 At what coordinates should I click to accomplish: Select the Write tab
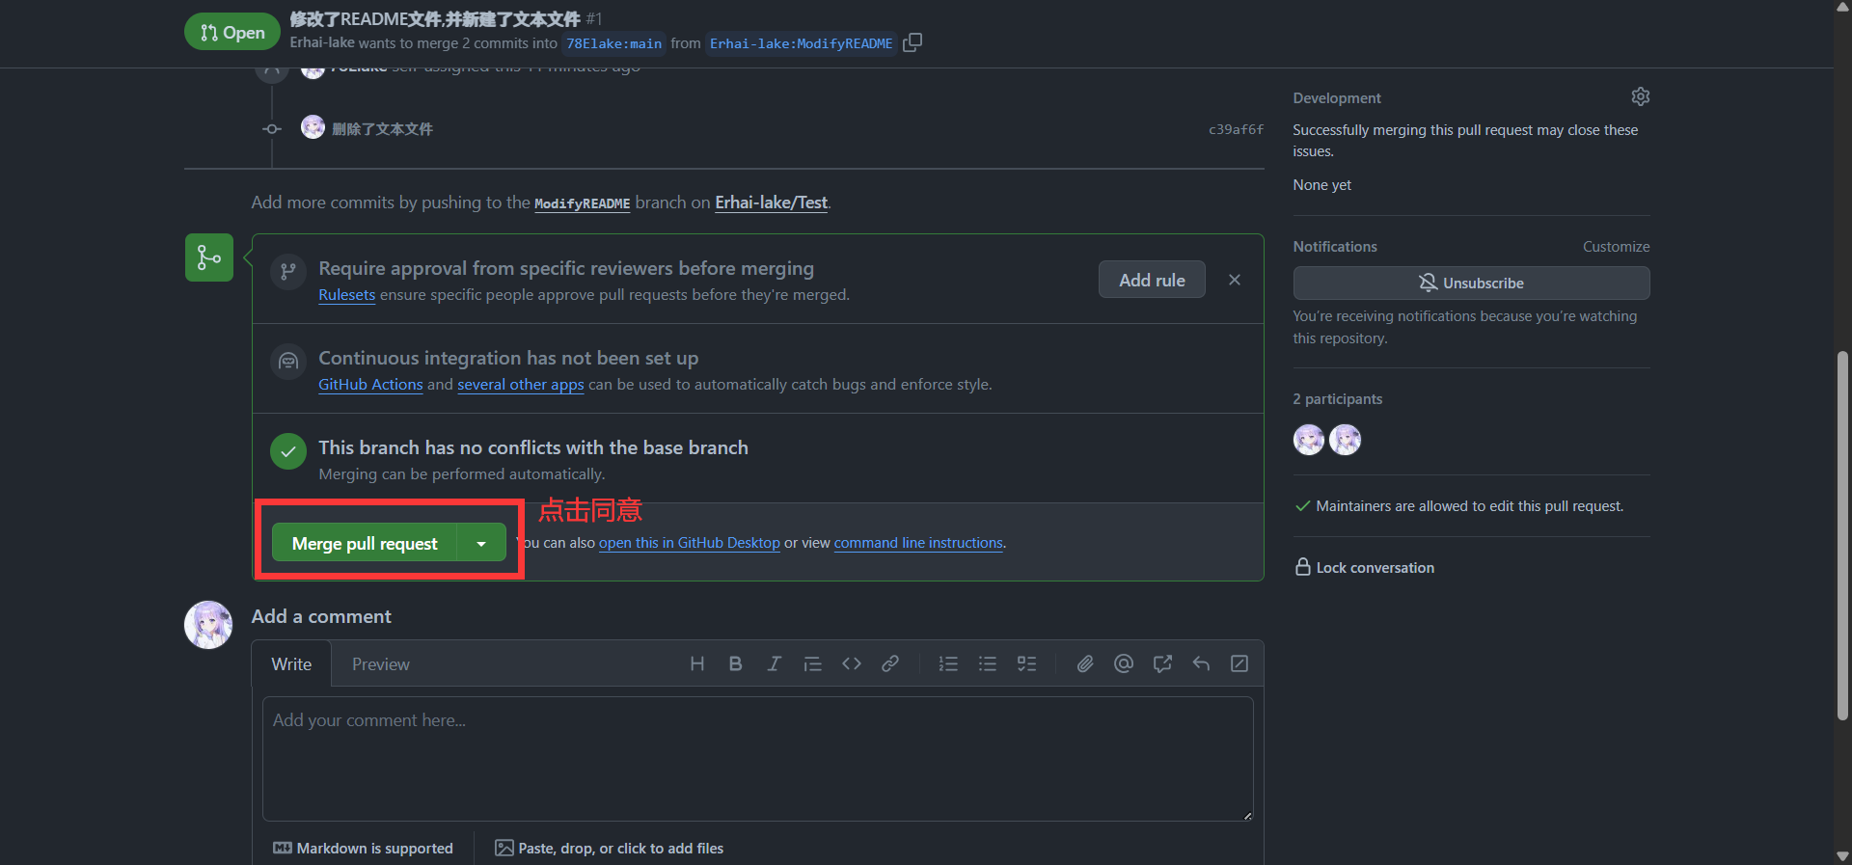[291, 664]
